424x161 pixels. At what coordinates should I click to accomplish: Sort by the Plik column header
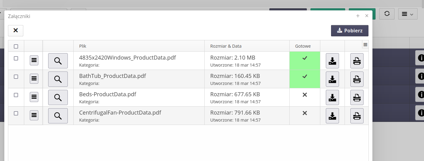(83, 46)
